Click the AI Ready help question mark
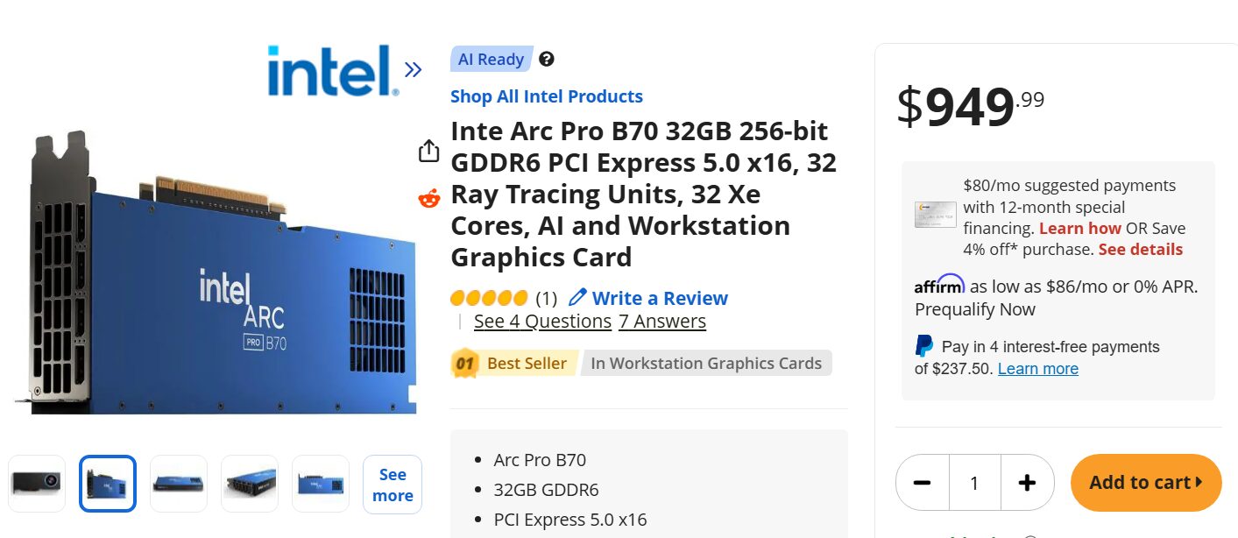Viewport: 1238px width, 538px height. pyautogui.click(x=547, y=60)
